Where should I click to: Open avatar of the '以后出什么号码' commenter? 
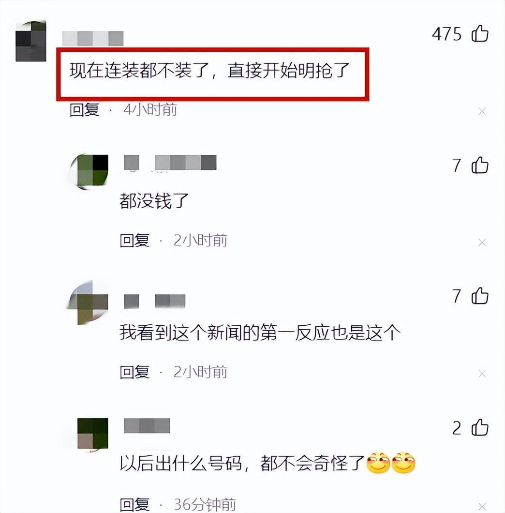click(92, 434)
